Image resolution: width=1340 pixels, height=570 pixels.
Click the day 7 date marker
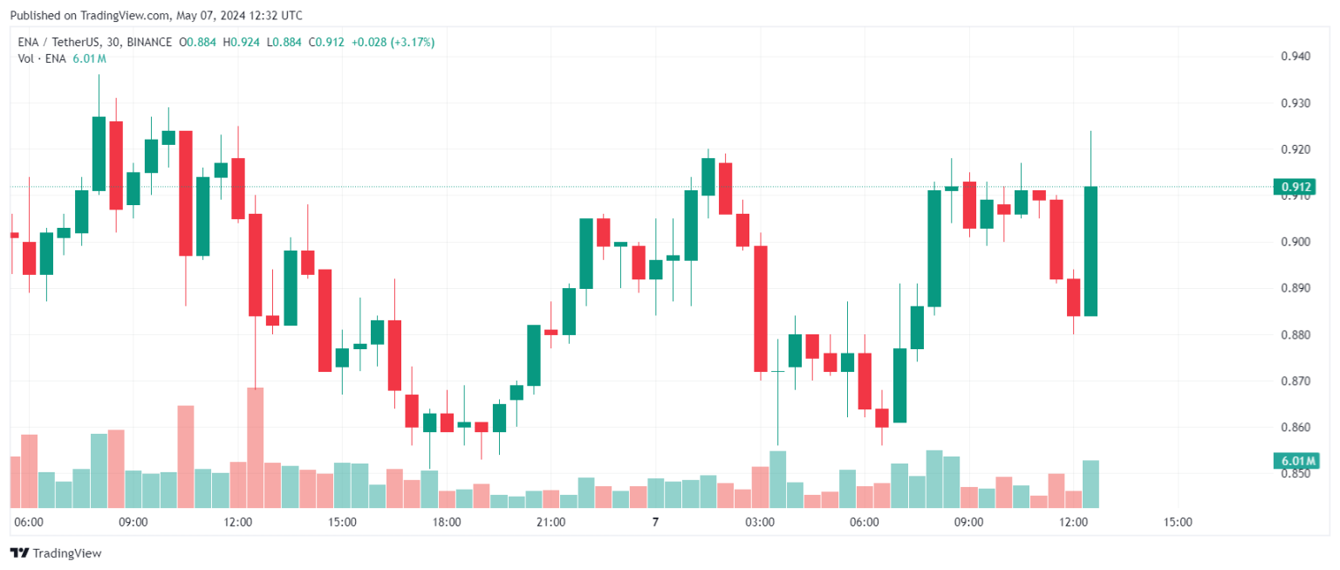[x=655, y=522]
